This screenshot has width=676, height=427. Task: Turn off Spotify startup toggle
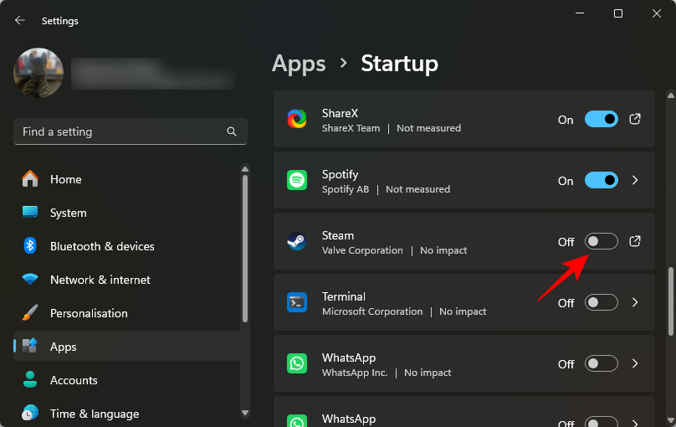[x=602, y=180]
